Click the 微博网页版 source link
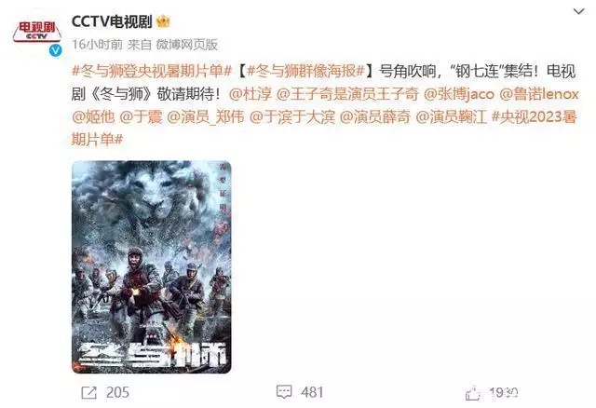 click(x=186, y=45)
